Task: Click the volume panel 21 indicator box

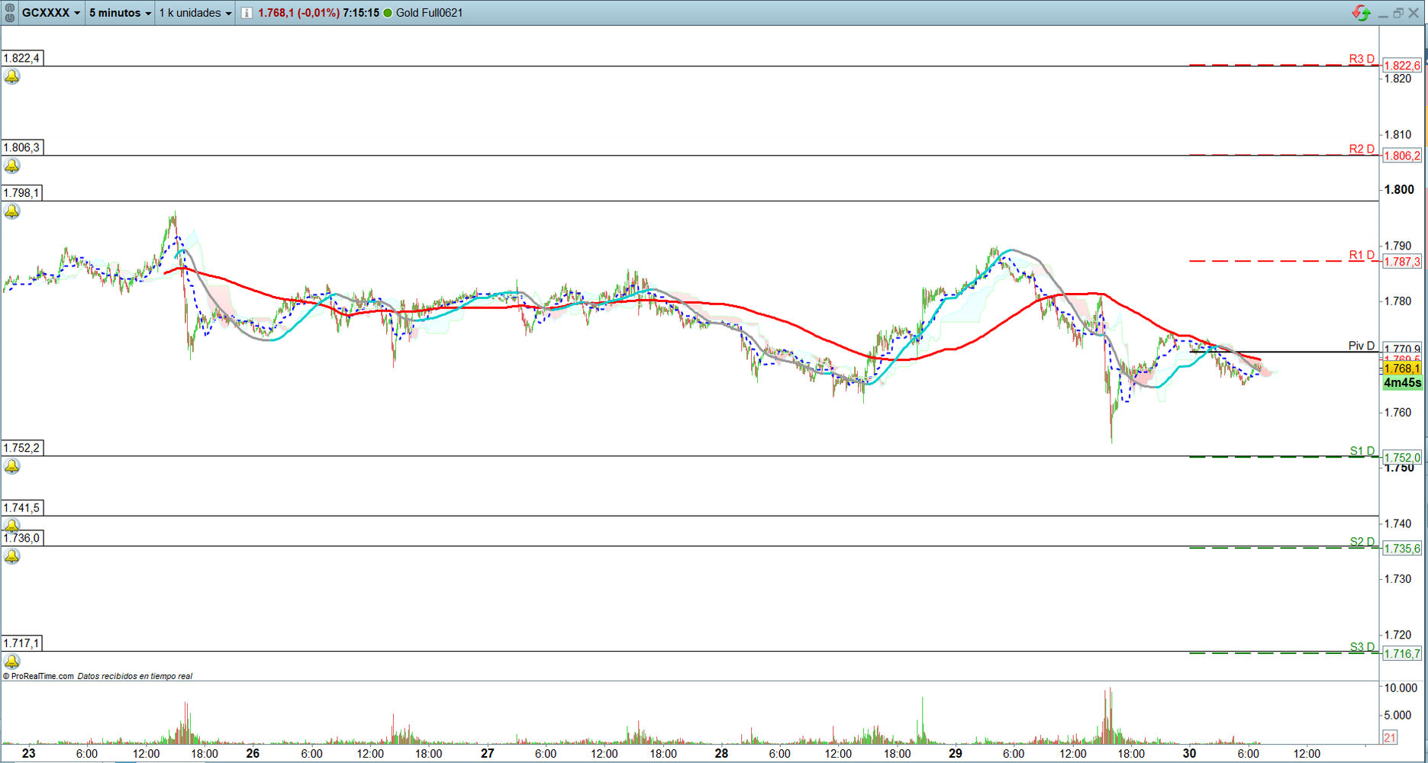Action: coord(1390,737)
